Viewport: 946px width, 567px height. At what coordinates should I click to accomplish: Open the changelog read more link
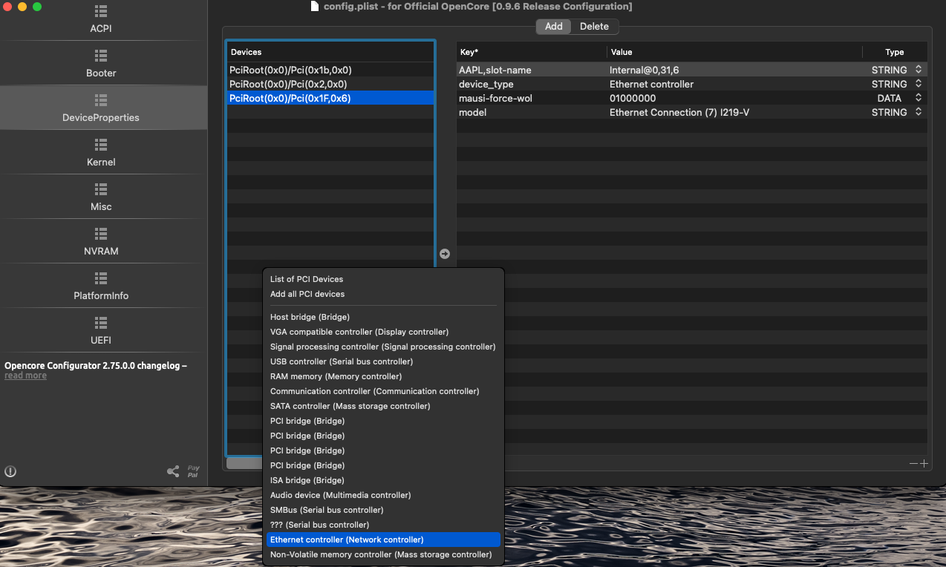pyautogui.click(x=25, y=376)
